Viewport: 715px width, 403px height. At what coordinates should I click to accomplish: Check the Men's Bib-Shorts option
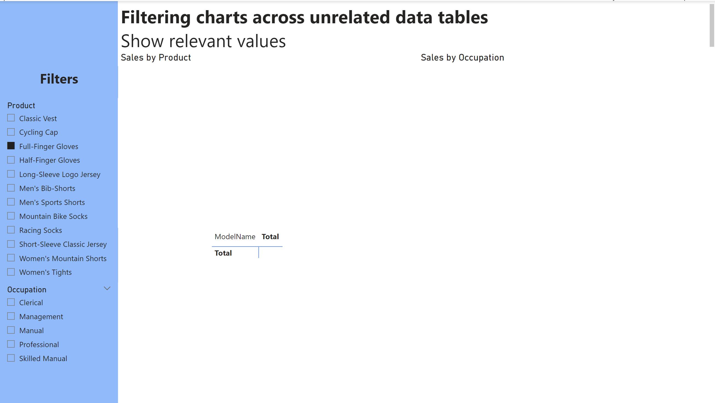pyautogui.click(x=11, y=188)
